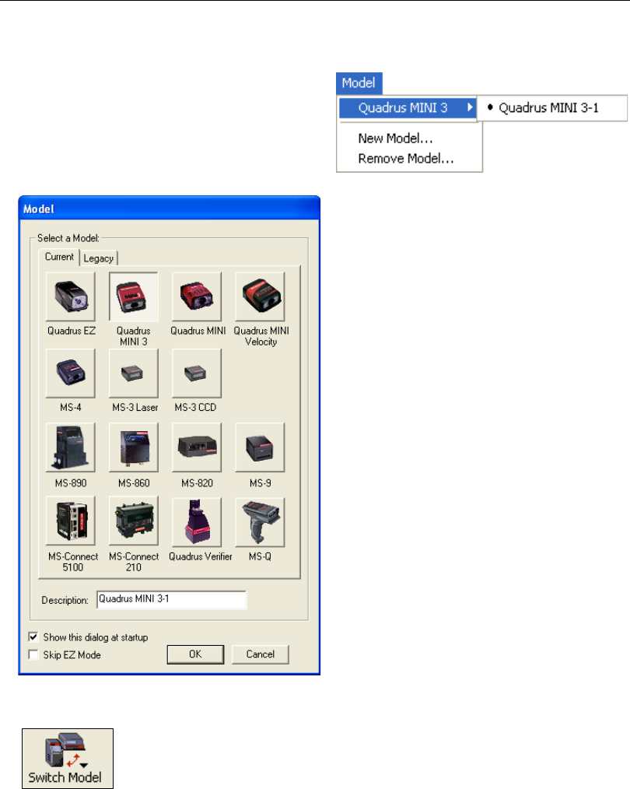The height and width of the screenshot is (789, 630).
Task: Select the MS-Connect 210 icon
Action: click(134, 521)
